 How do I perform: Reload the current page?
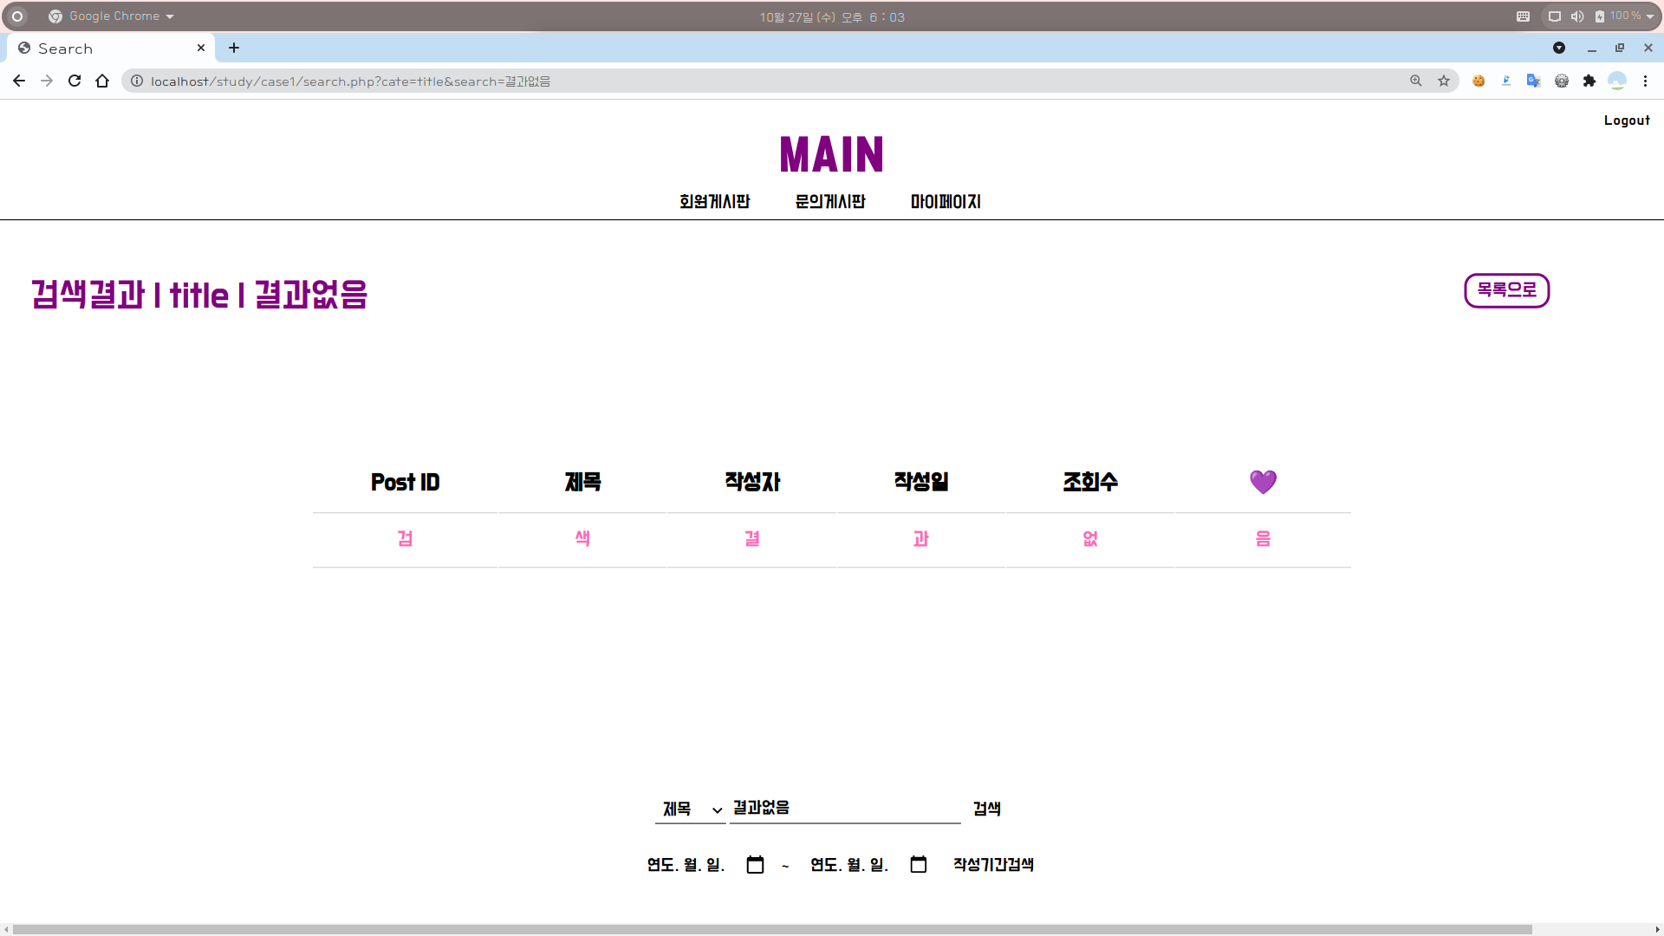click(x=75, y=81)
